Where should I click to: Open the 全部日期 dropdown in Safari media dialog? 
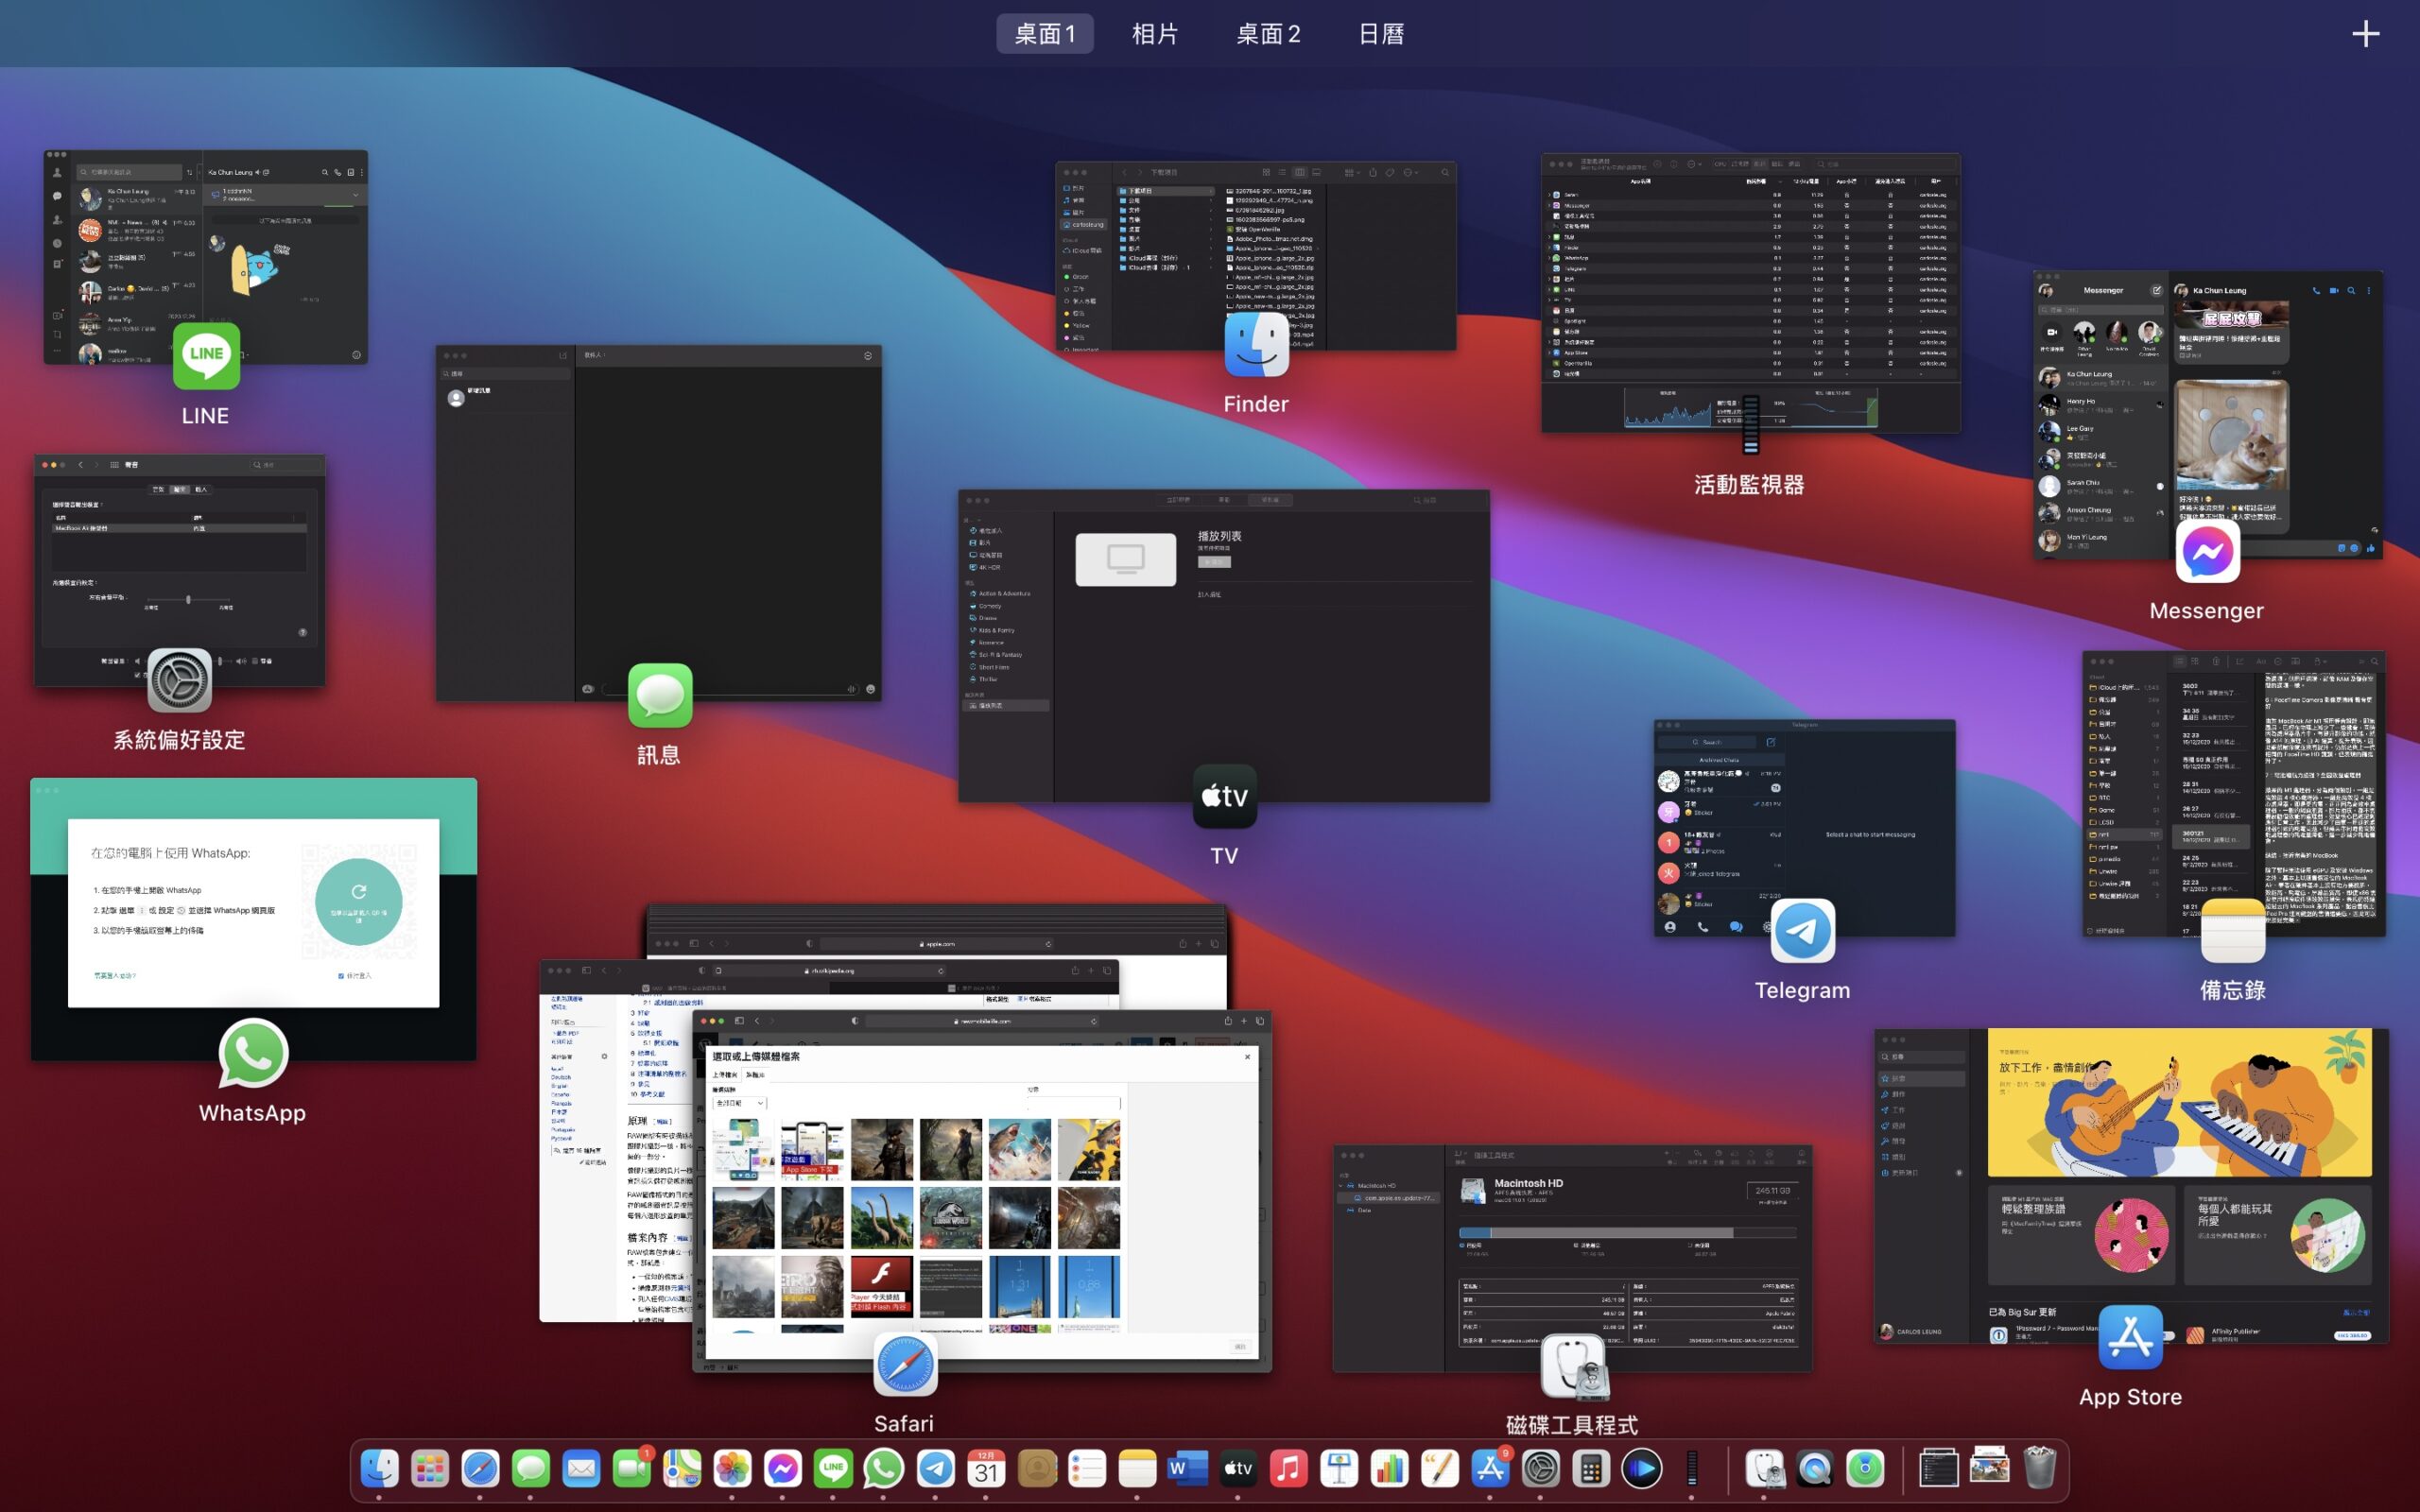coord(740,1103)
